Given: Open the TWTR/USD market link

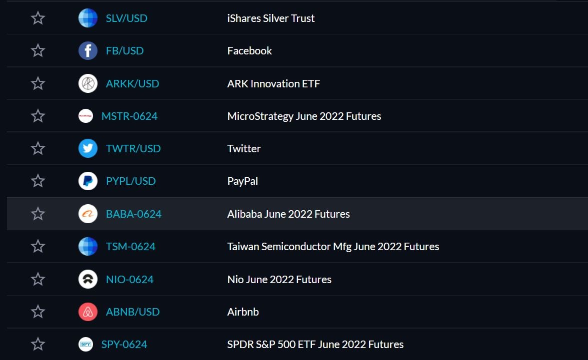Looking at the screenshot, I should (x=133, y=149).
